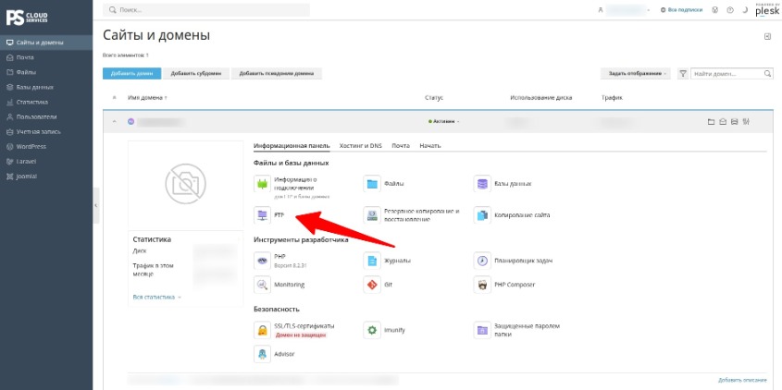This screenshot has height=390, width=782.
Task: Open the Планировщик задач icon
Action: click(482, 261)
